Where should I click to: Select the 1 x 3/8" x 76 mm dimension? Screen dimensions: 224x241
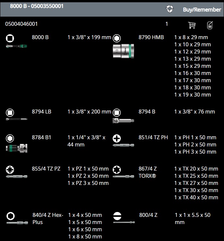click(x=195, y=112)
